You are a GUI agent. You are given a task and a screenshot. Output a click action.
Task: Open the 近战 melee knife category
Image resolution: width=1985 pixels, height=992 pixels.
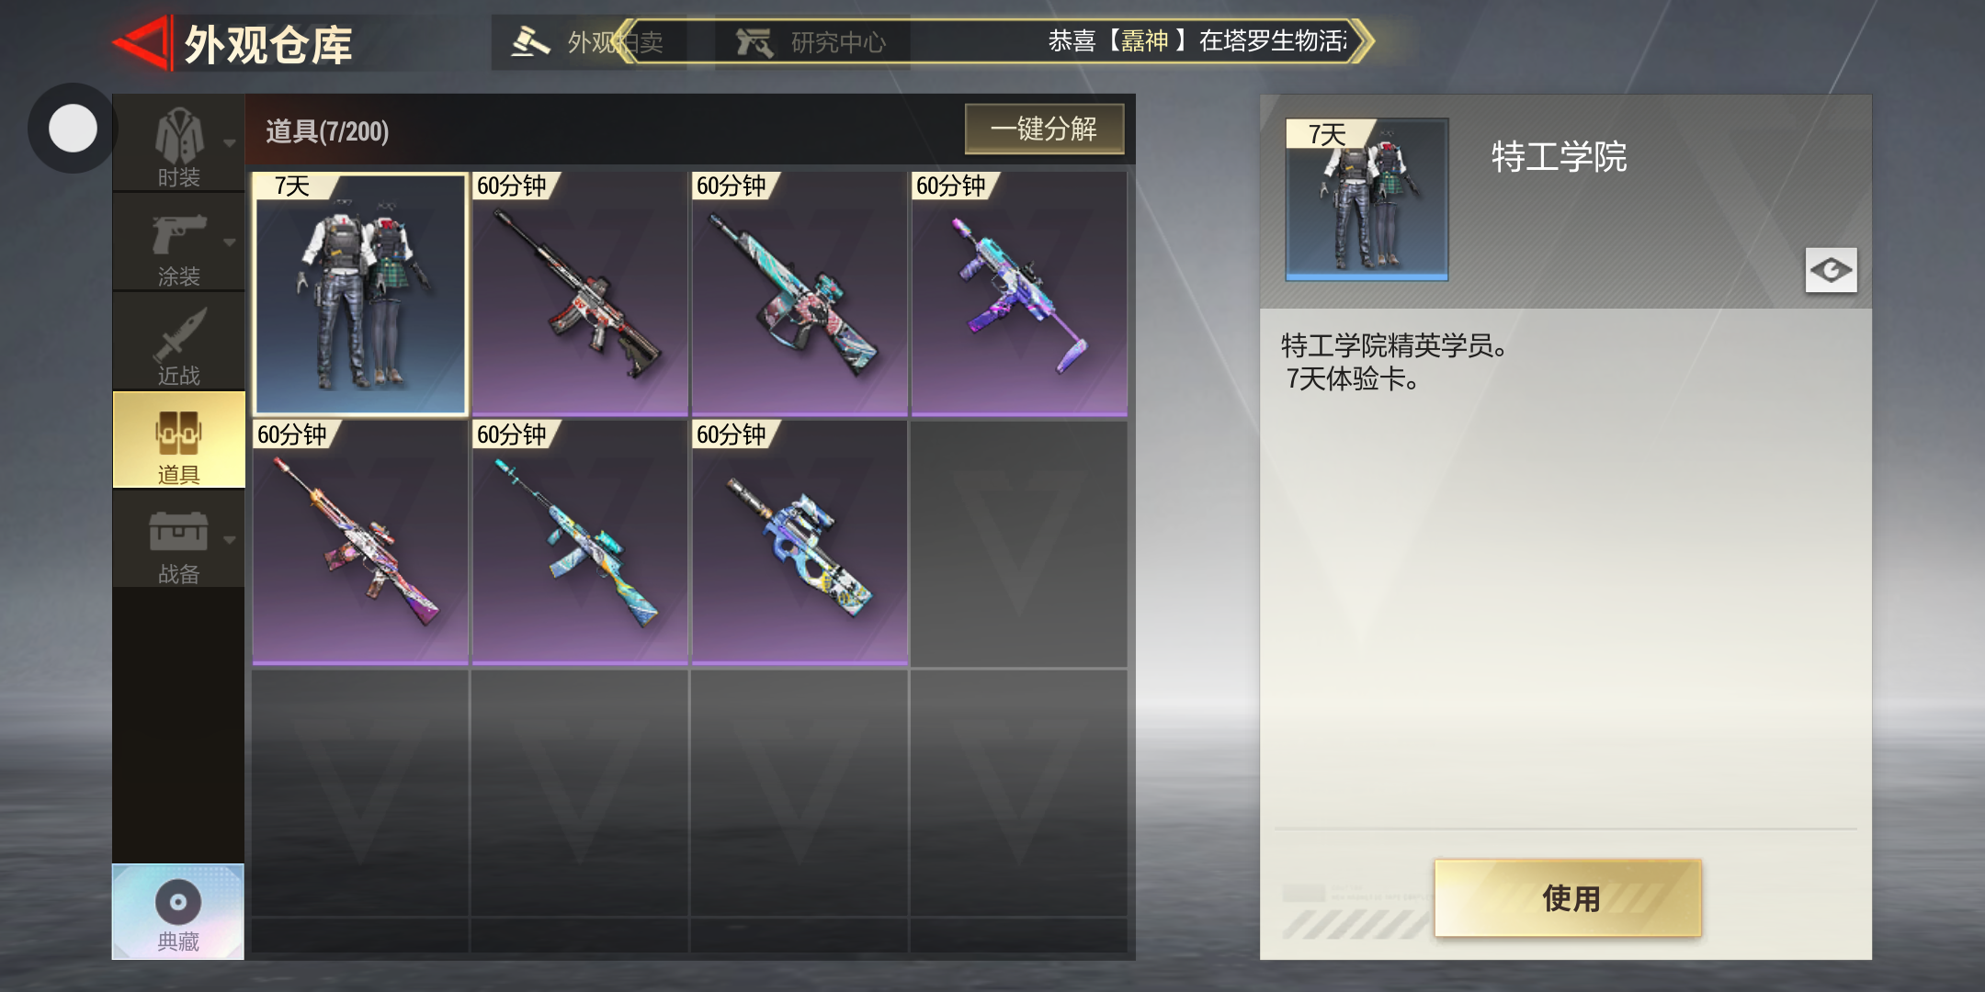click(x=178, y=343)
